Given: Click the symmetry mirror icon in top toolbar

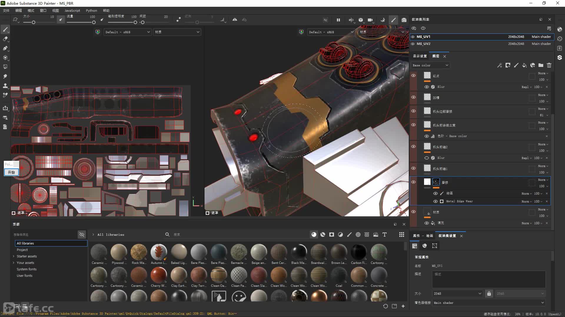Looking at the screenshot, I should pos(235,20).
